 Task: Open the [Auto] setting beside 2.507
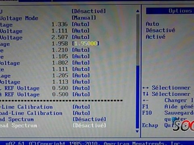point(81,37)
